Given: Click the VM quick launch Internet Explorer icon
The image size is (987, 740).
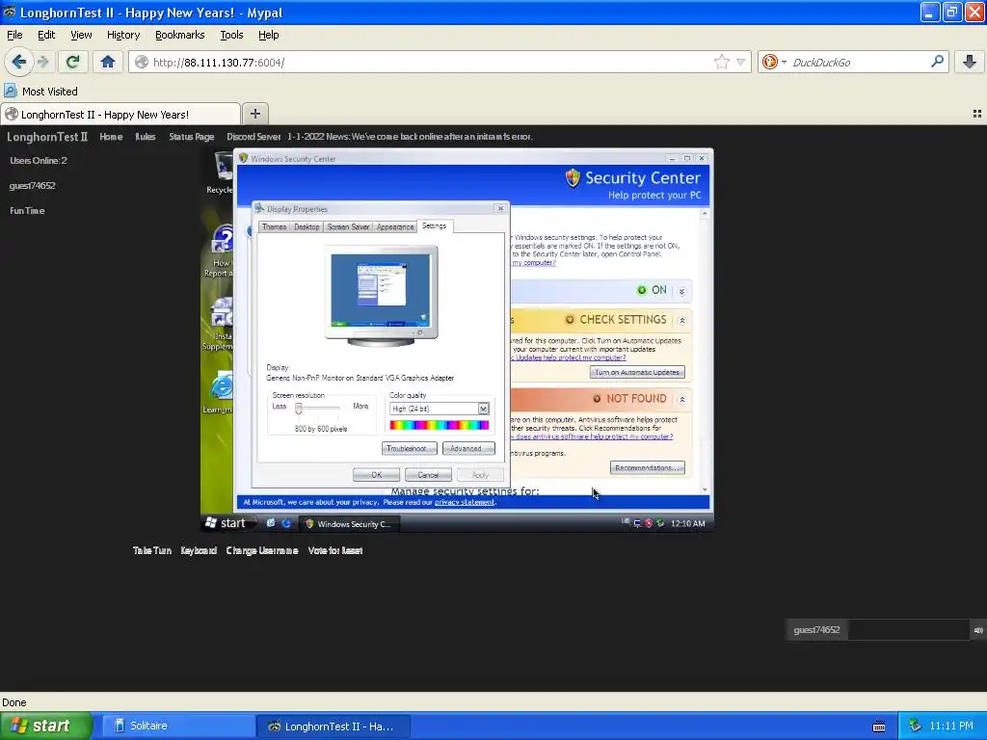Looking at the screenshot, I should pyautogui.click(x=285, y=523).
